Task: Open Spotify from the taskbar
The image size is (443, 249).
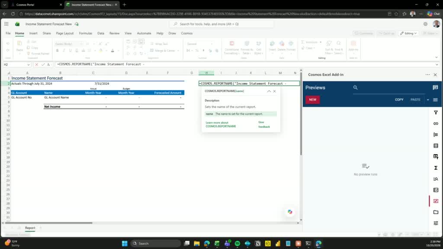Action: pyautogui.click(x=238, y=243)
